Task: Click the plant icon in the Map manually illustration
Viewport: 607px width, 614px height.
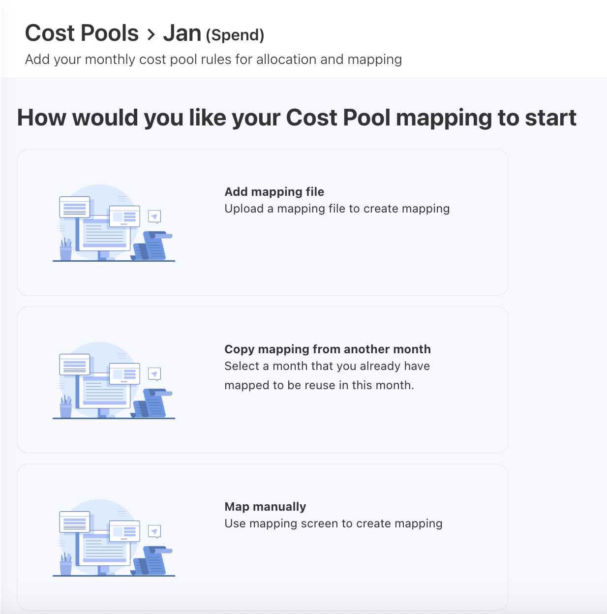Action: coord(64,563)
